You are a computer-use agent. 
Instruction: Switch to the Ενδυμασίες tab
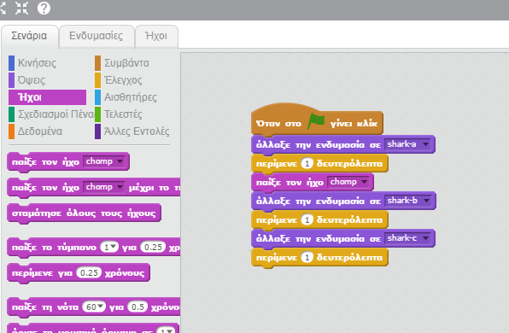[x=97, y=36]
